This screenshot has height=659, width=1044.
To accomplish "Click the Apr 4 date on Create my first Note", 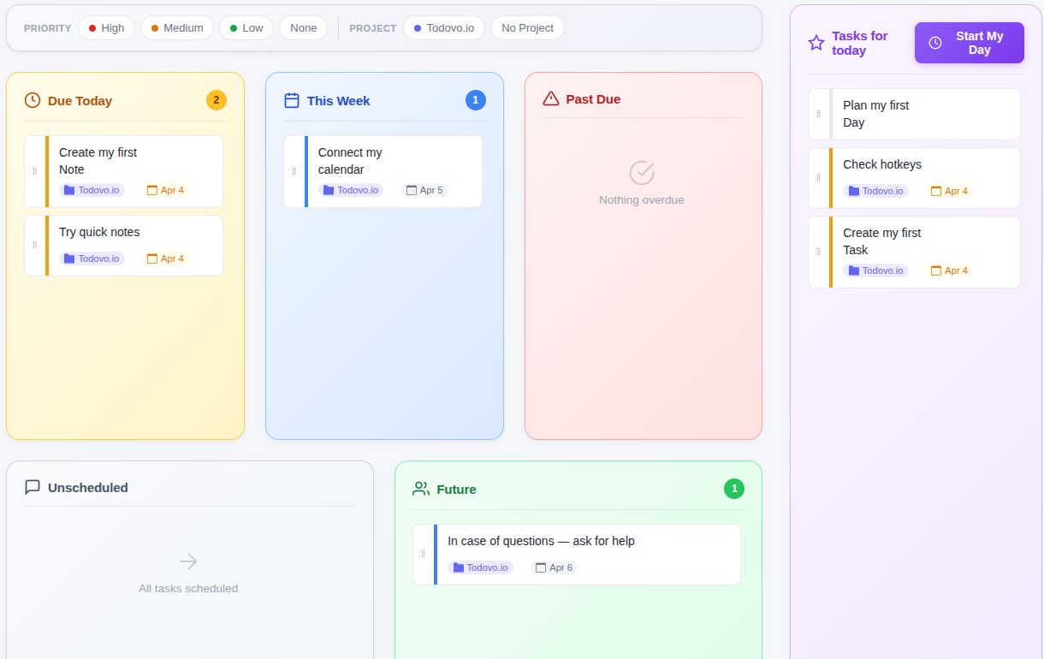I will click(x=165, y=190).
